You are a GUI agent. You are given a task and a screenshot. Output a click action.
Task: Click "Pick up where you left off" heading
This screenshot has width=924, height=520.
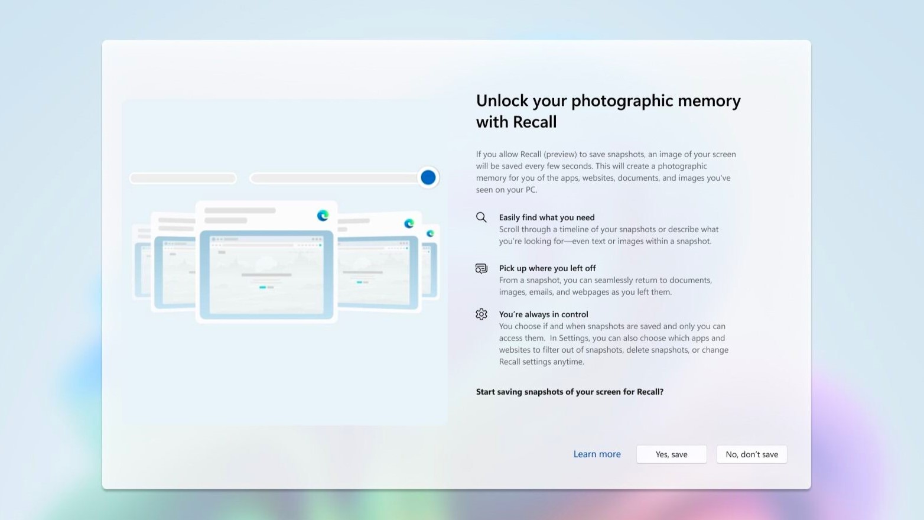point(547,268)
